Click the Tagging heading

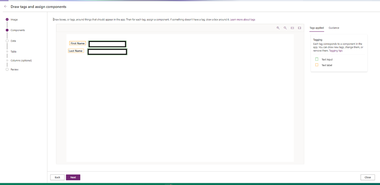[x=318, y=39]
